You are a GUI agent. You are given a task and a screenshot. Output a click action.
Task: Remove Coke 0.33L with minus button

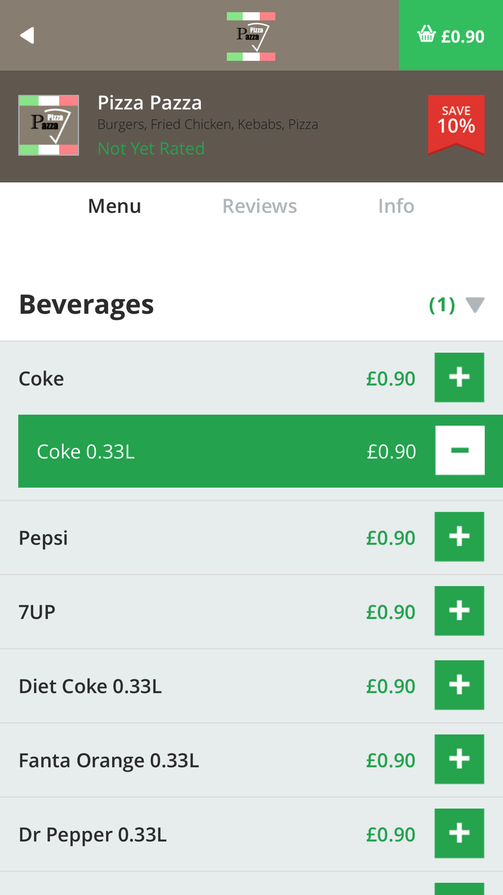tap(460, 451)
